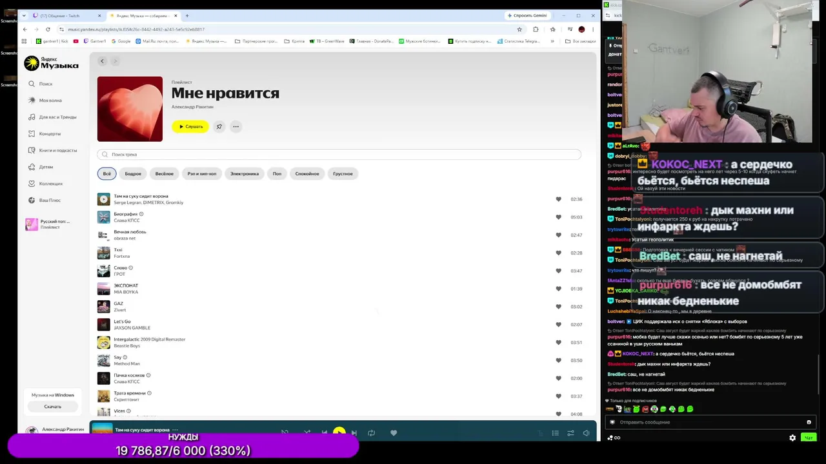Screen dimensions: 826x464
Task: Select the Весёлое filter chip
Action: coord(165,173)
